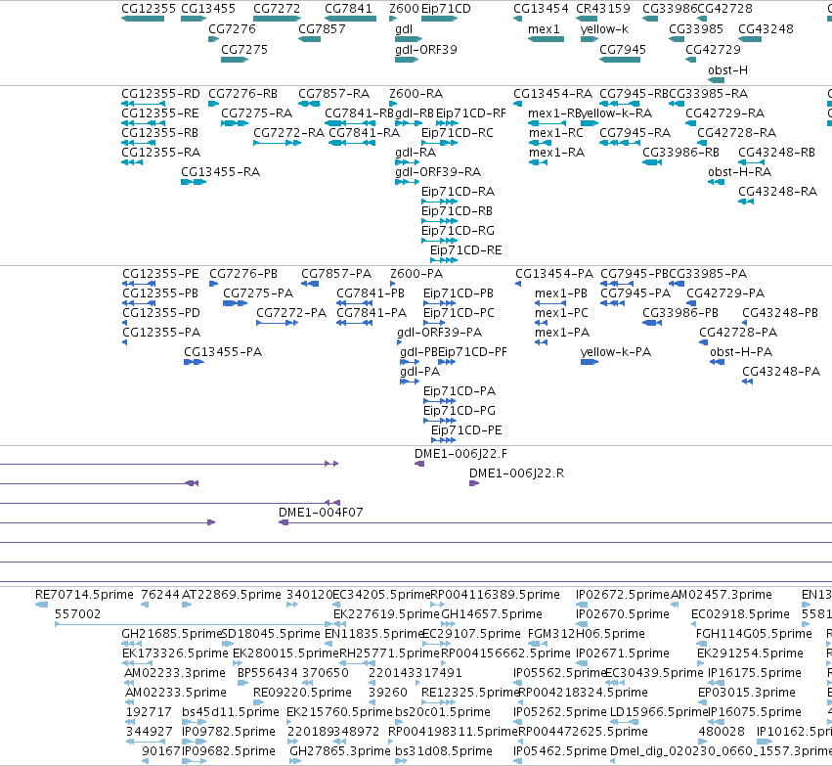Select the GH14657.5prime EST label

(492, 614)
